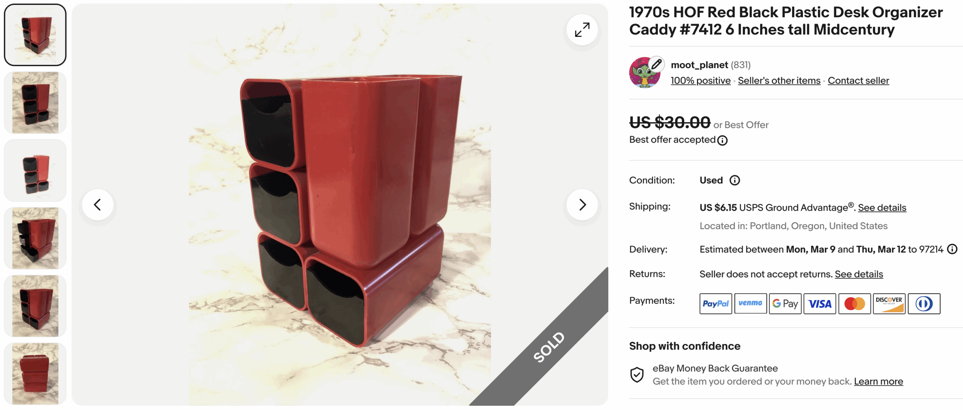Open returns See details link
Viewport: 963px width, 410px height.
[x=859, y=274]
